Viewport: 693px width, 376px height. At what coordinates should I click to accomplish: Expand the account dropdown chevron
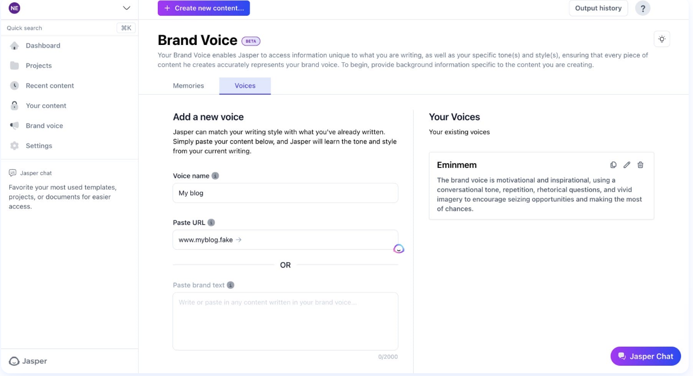126,8
